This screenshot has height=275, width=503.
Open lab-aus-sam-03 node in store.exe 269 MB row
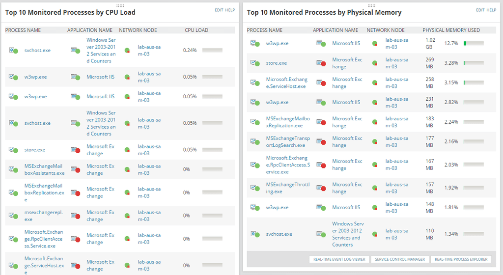[397, 63]
